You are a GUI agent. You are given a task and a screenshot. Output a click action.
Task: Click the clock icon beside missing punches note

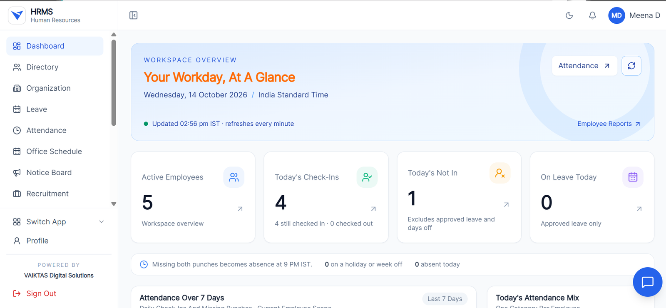[144, 264]
